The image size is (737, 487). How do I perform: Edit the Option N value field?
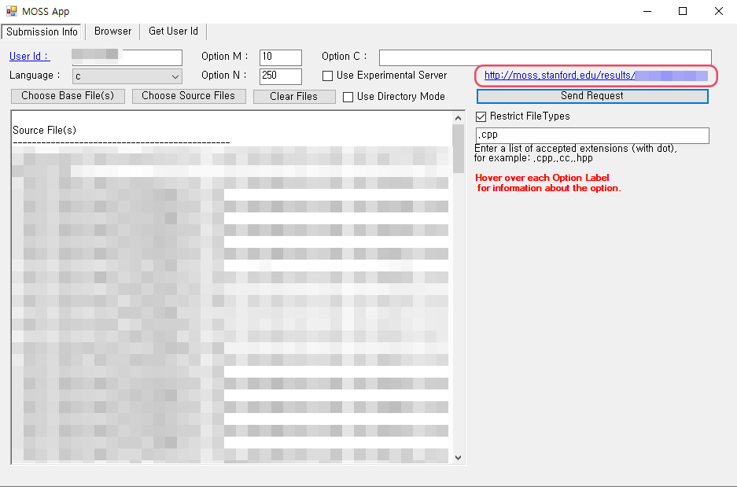click(x=281, y=76)
